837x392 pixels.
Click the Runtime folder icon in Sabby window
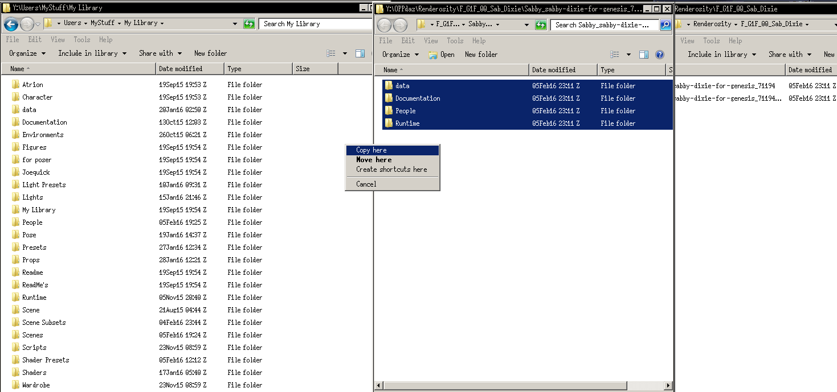coord(389,123)
